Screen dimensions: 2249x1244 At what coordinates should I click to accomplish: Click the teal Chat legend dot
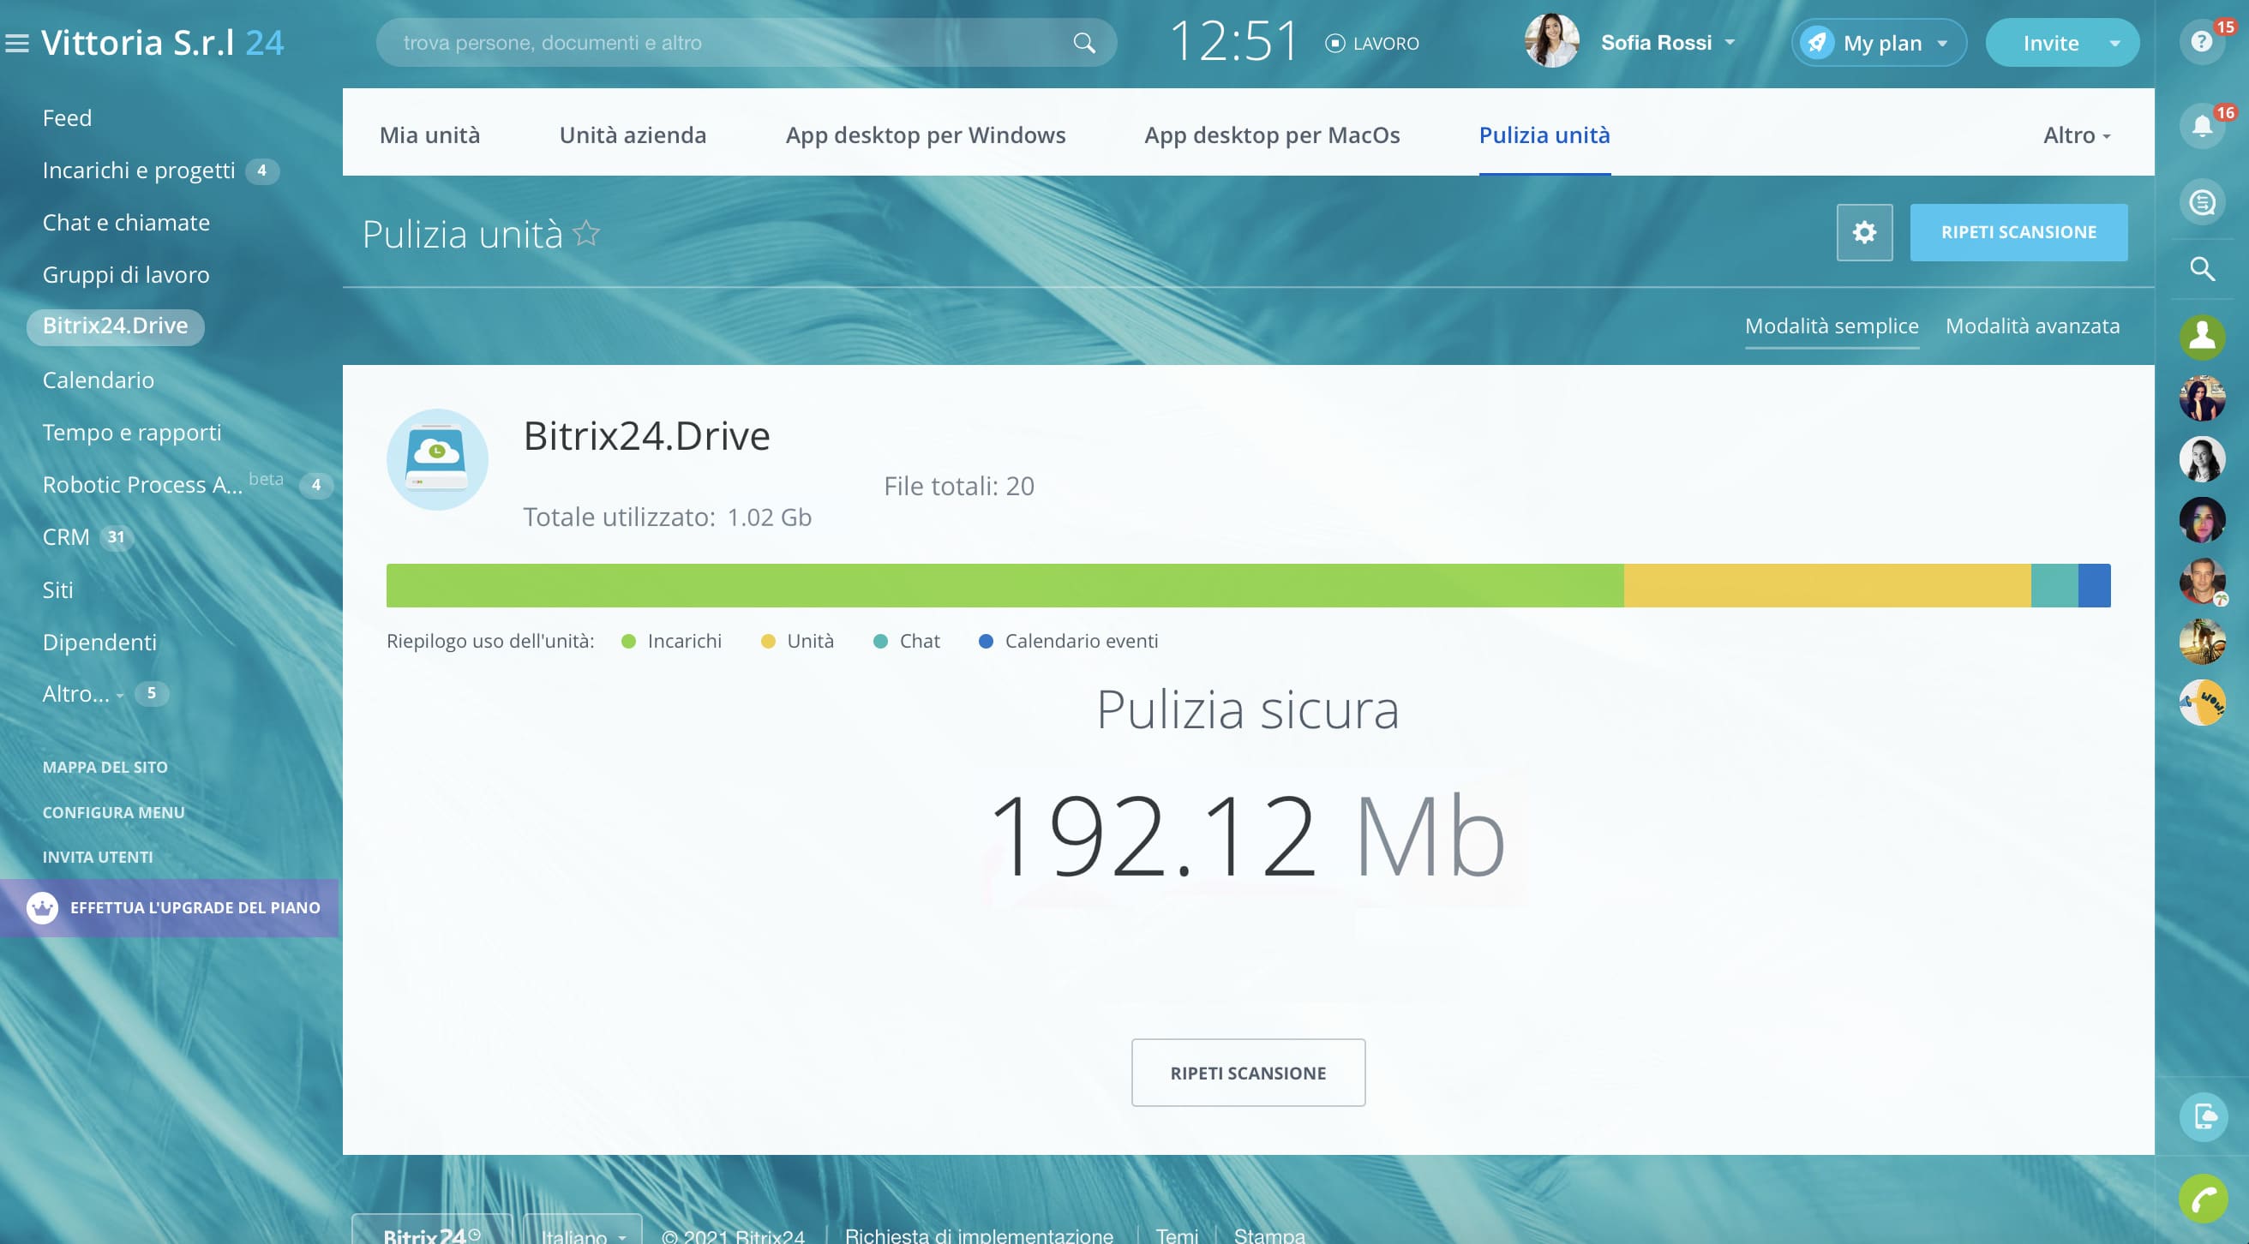[x=880, y=642]
